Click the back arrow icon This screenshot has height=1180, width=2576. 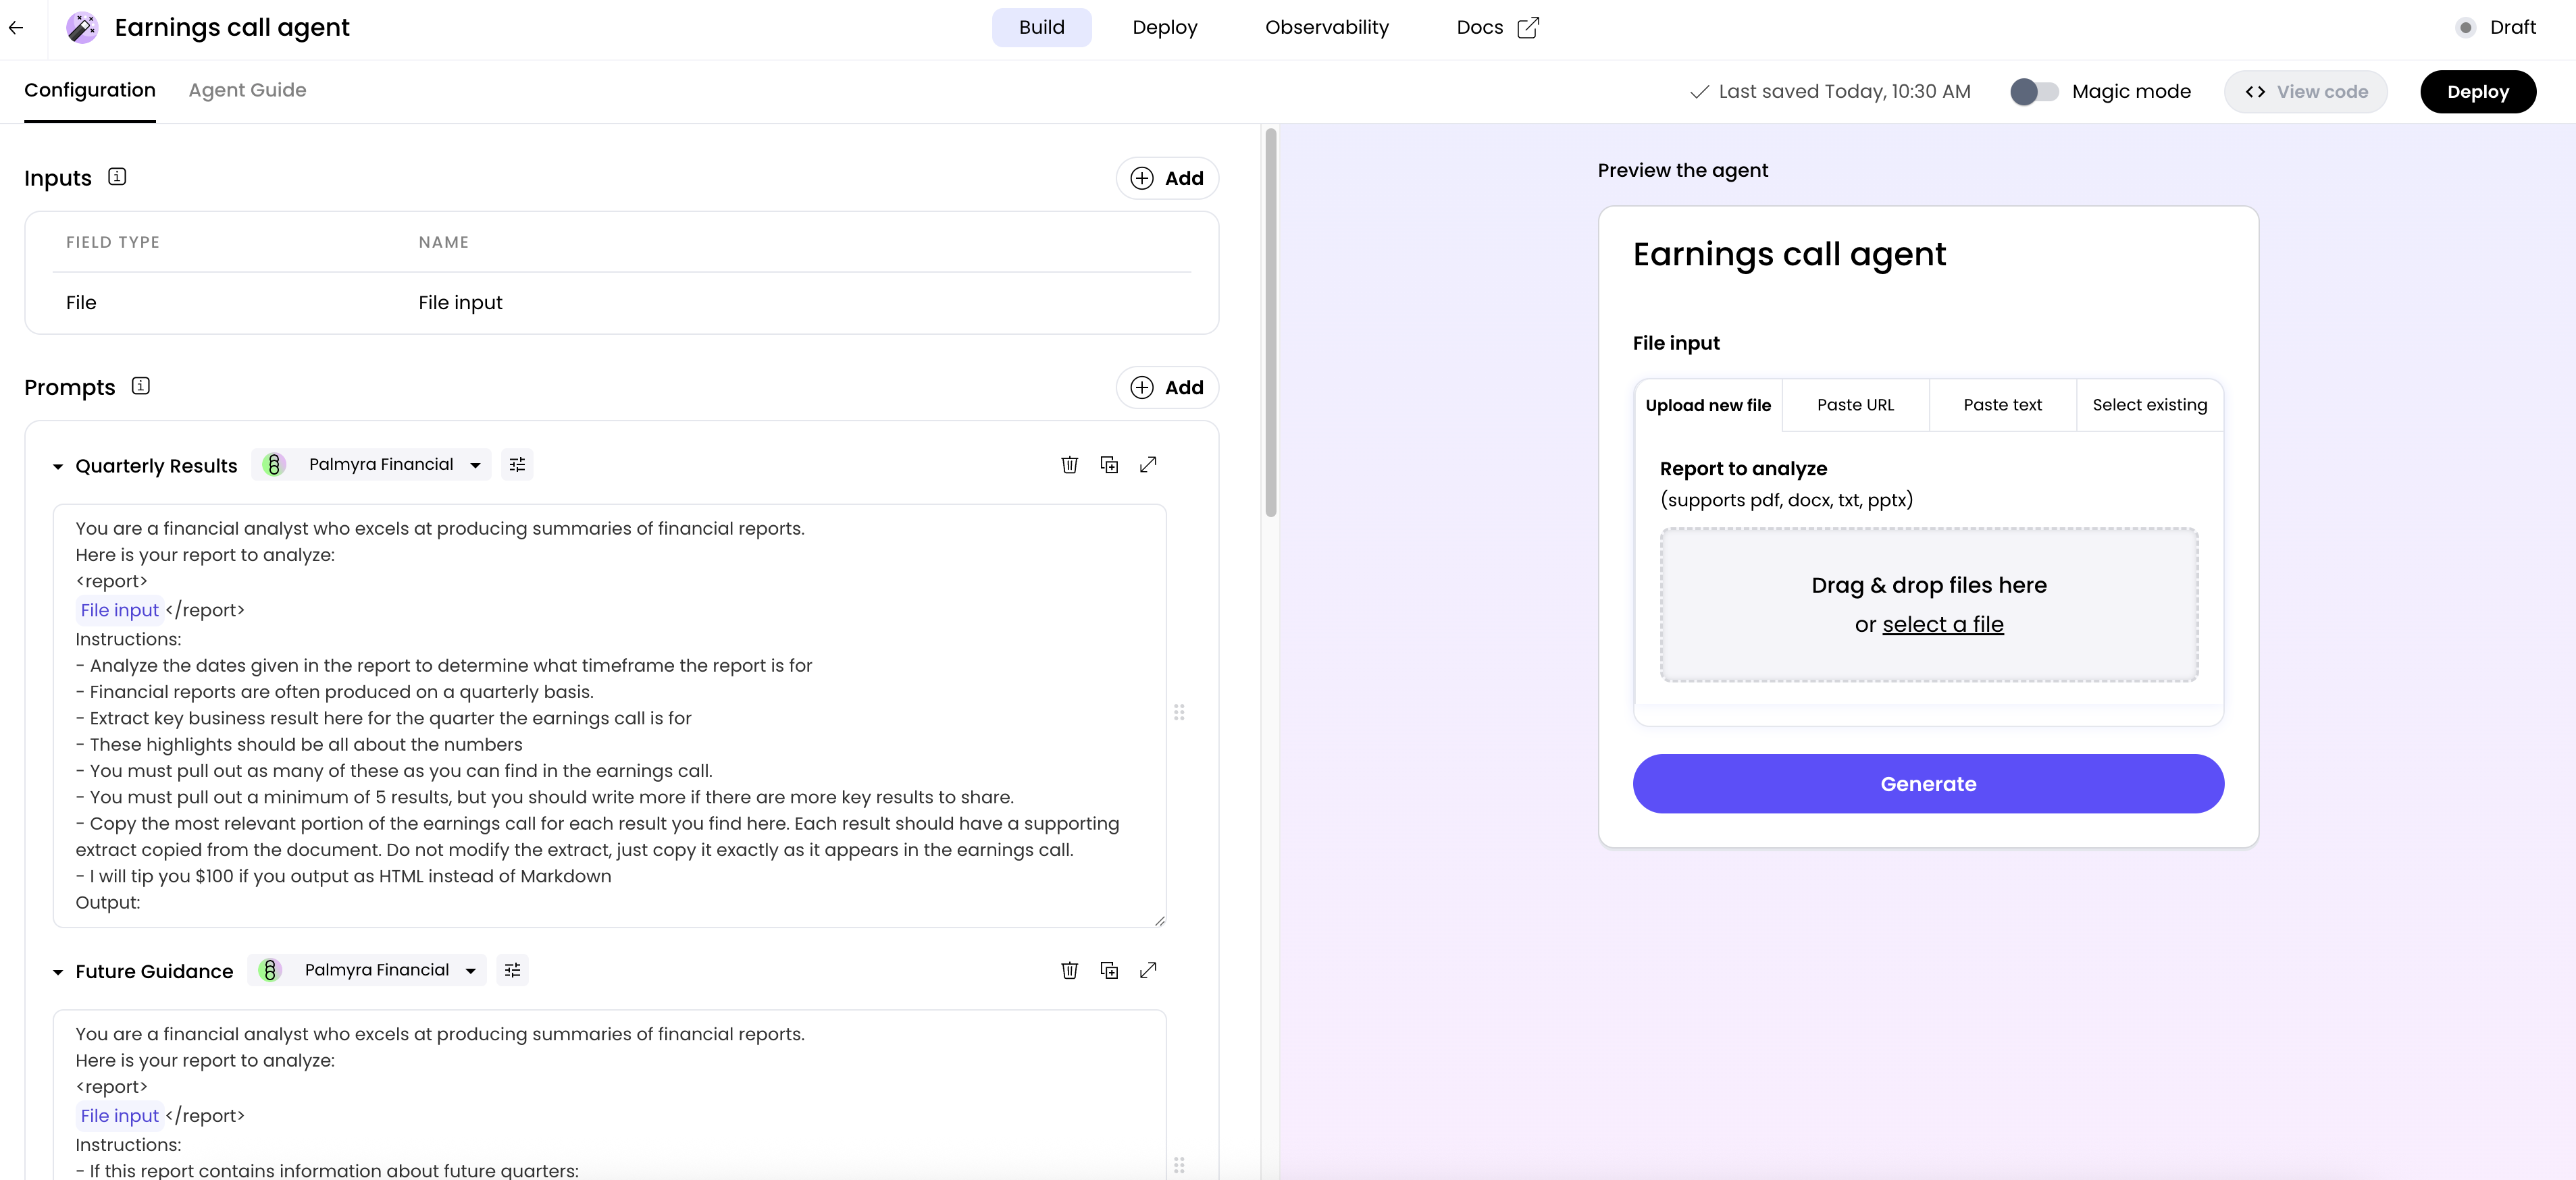coord(16,28)
